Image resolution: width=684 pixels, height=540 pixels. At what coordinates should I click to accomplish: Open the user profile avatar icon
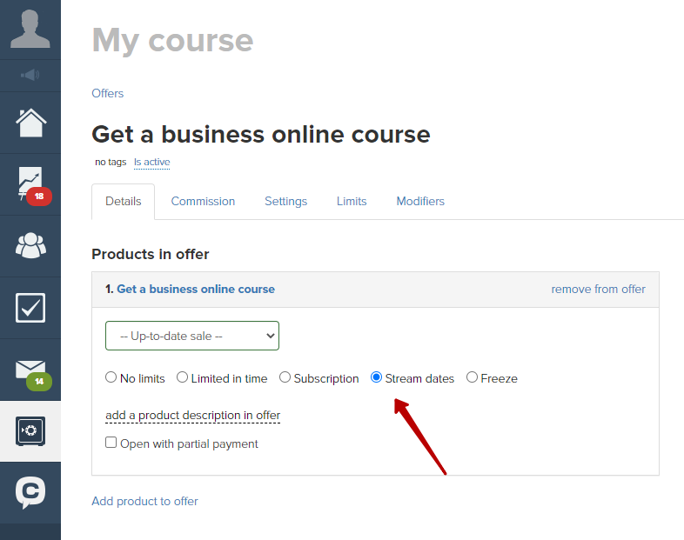pyautogui.click(x=30, y=29)
